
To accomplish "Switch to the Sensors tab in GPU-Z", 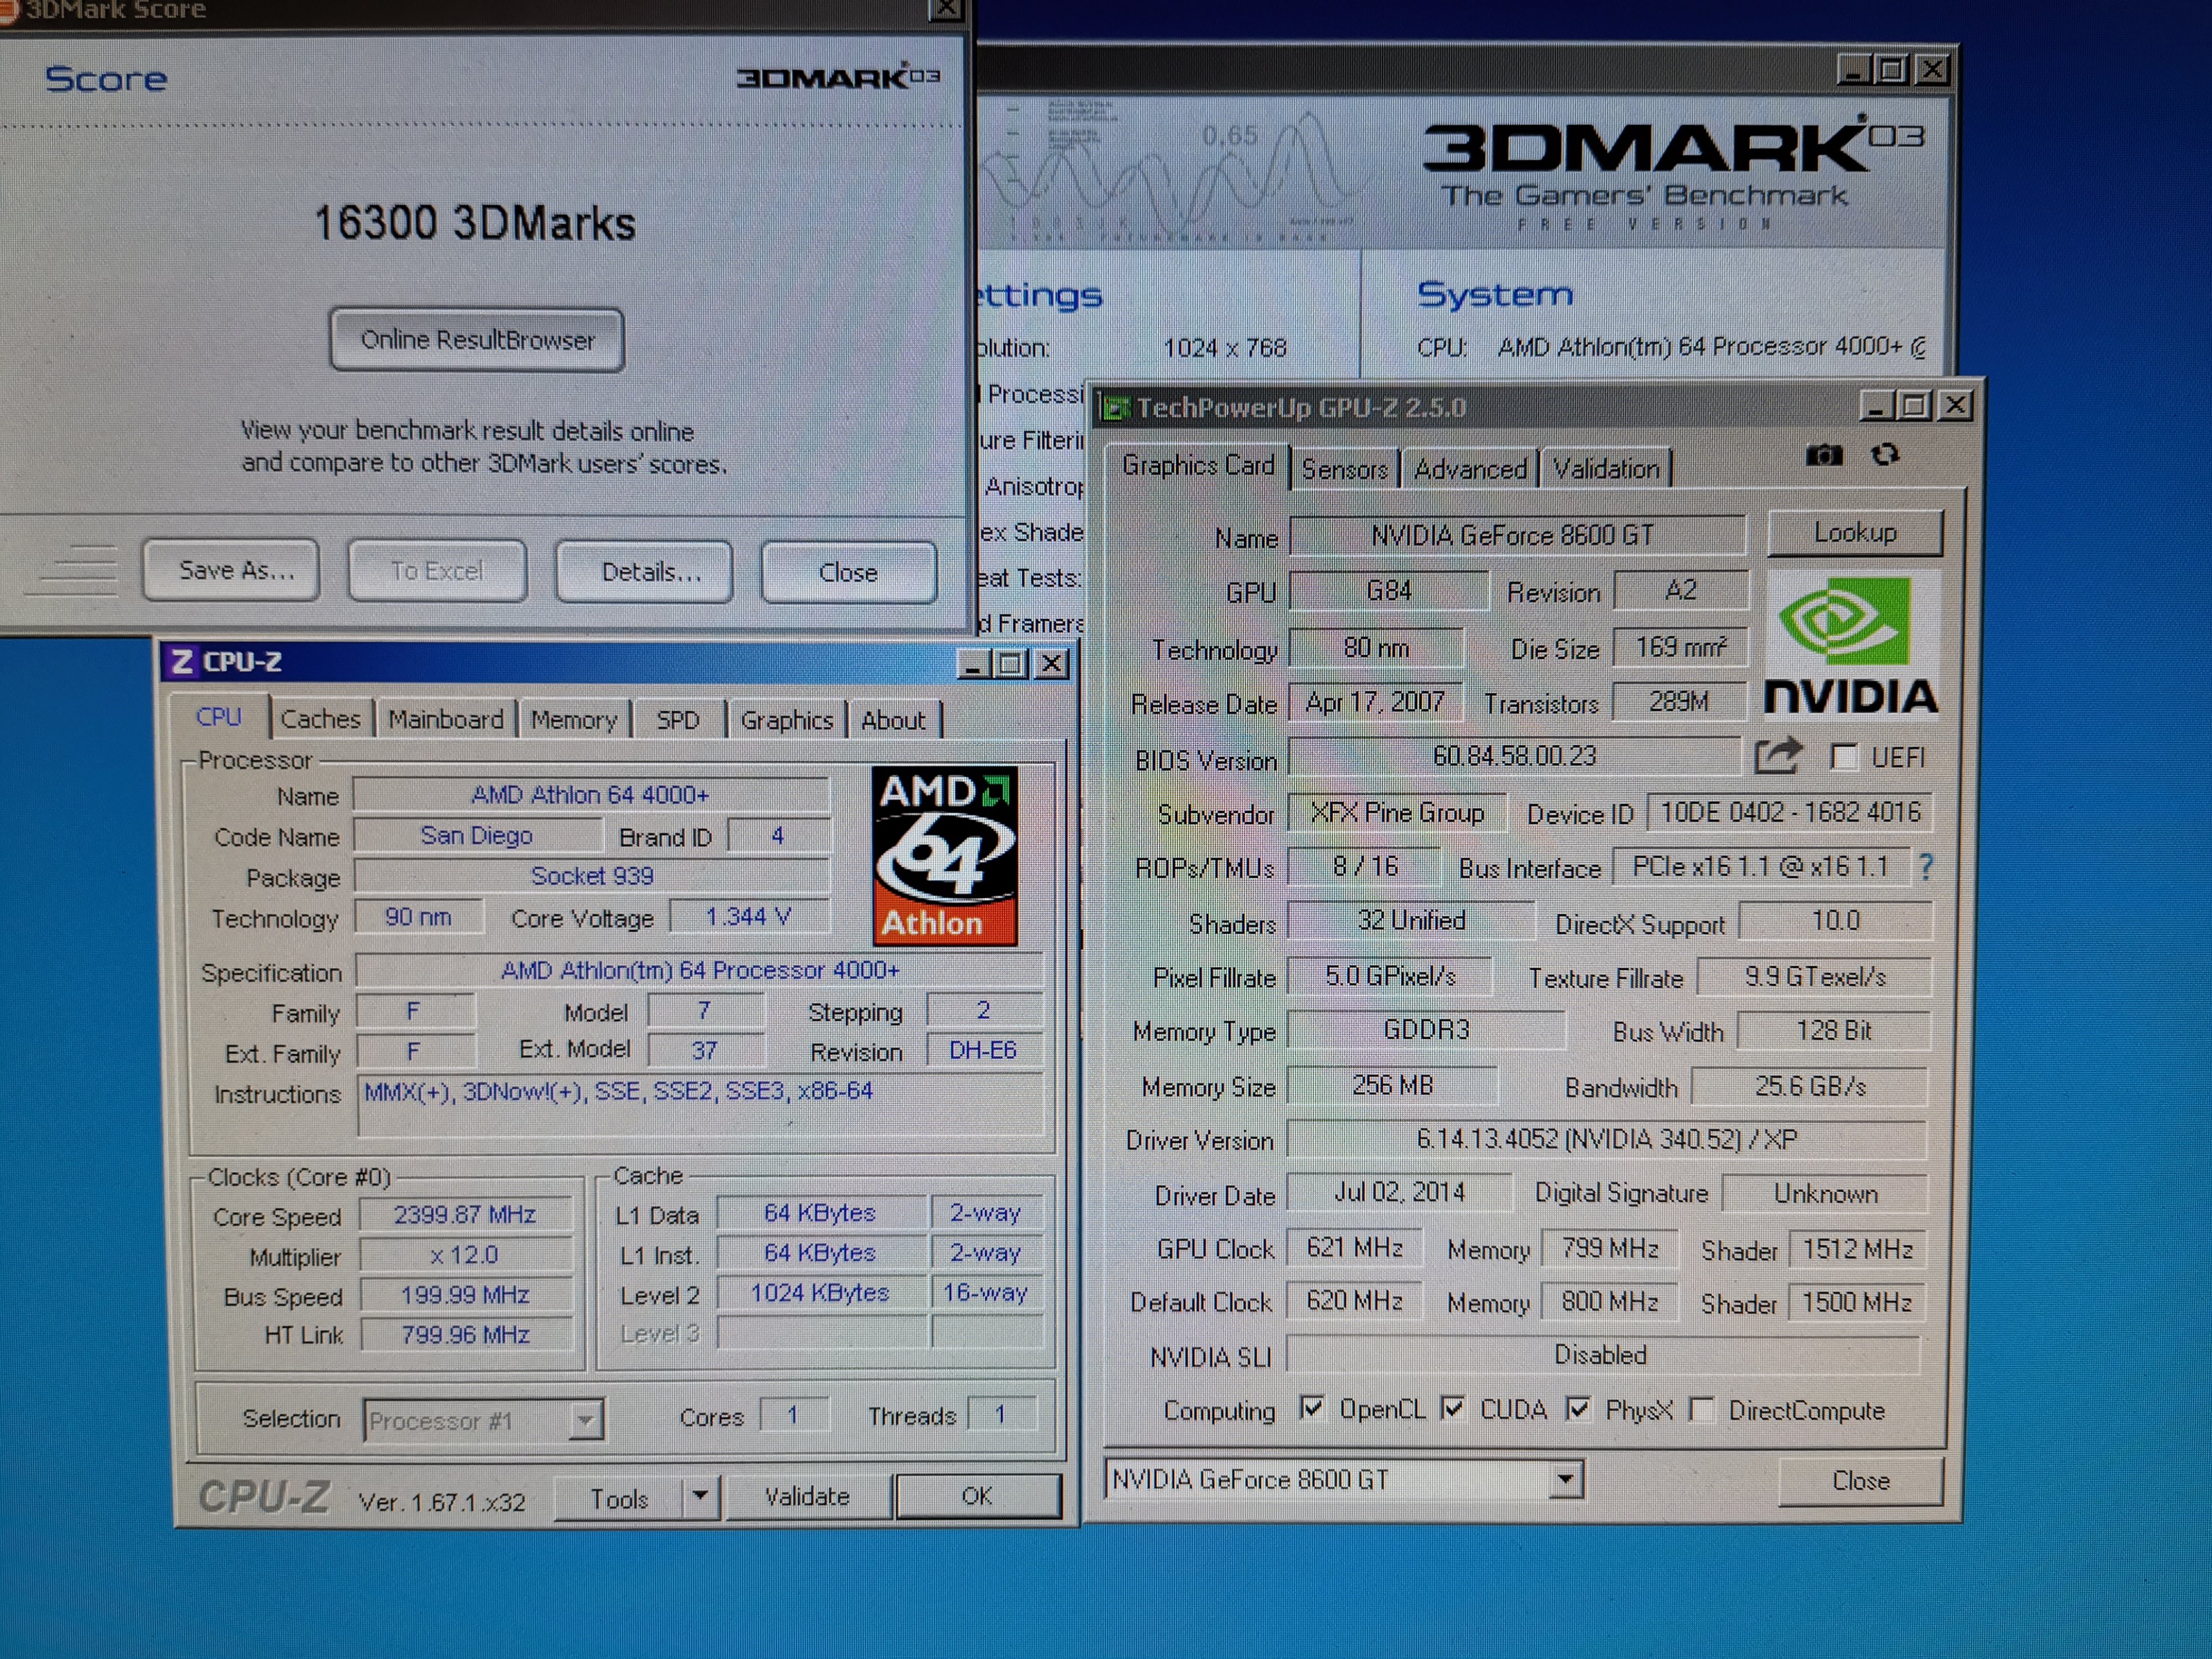I will [x=1344, y=469].
